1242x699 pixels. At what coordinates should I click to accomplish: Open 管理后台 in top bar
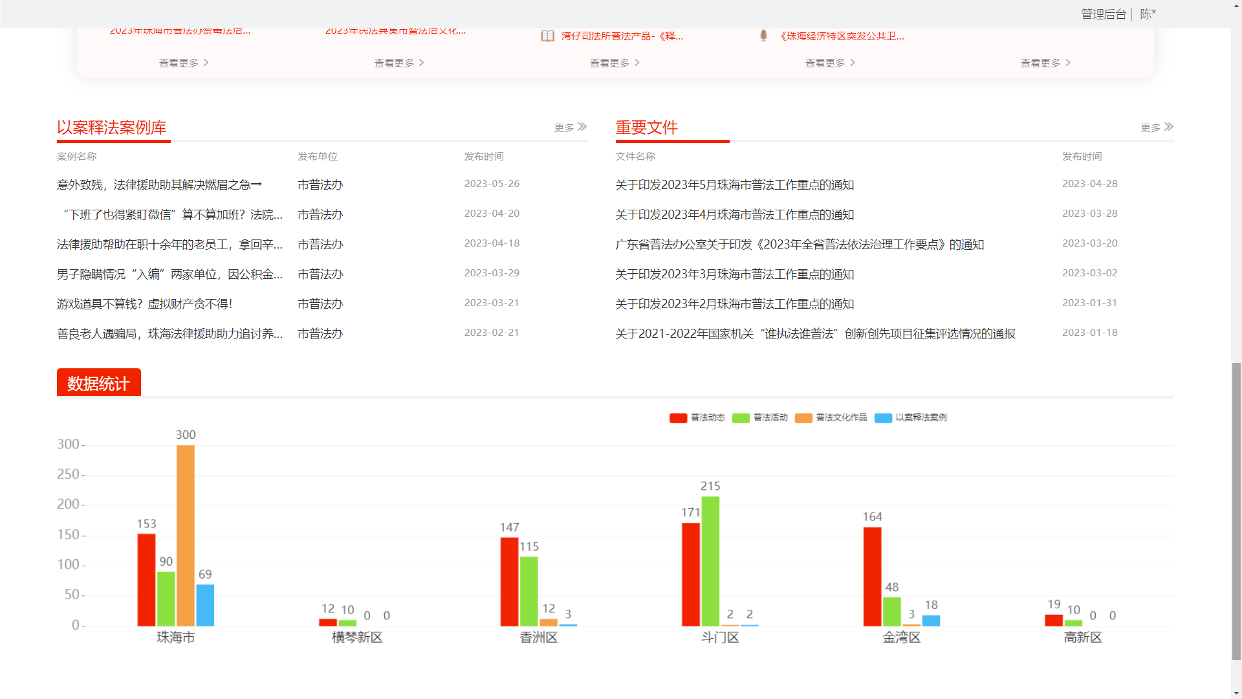point(1104,14)
